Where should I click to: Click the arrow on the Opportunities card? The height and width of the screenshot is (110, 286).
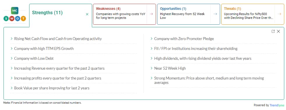pos(215,14)
